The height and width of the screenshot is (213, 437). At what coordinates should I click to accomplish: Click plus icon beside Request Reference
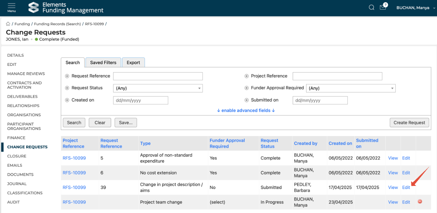(x=67, y=76)
